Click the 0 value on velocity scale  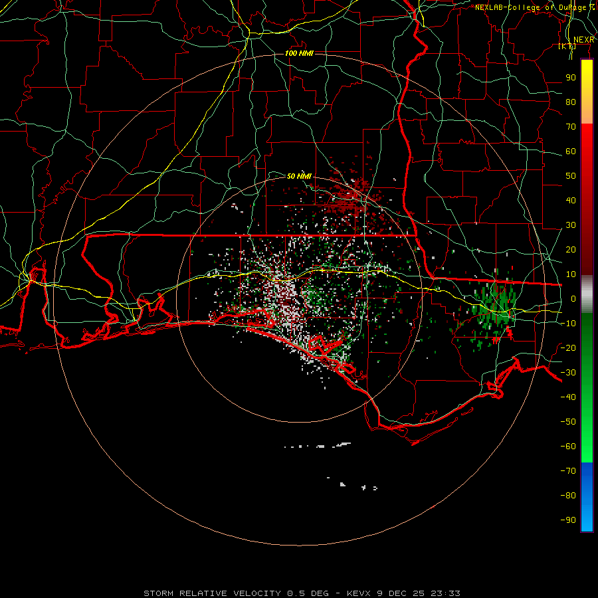pos(573,298)
